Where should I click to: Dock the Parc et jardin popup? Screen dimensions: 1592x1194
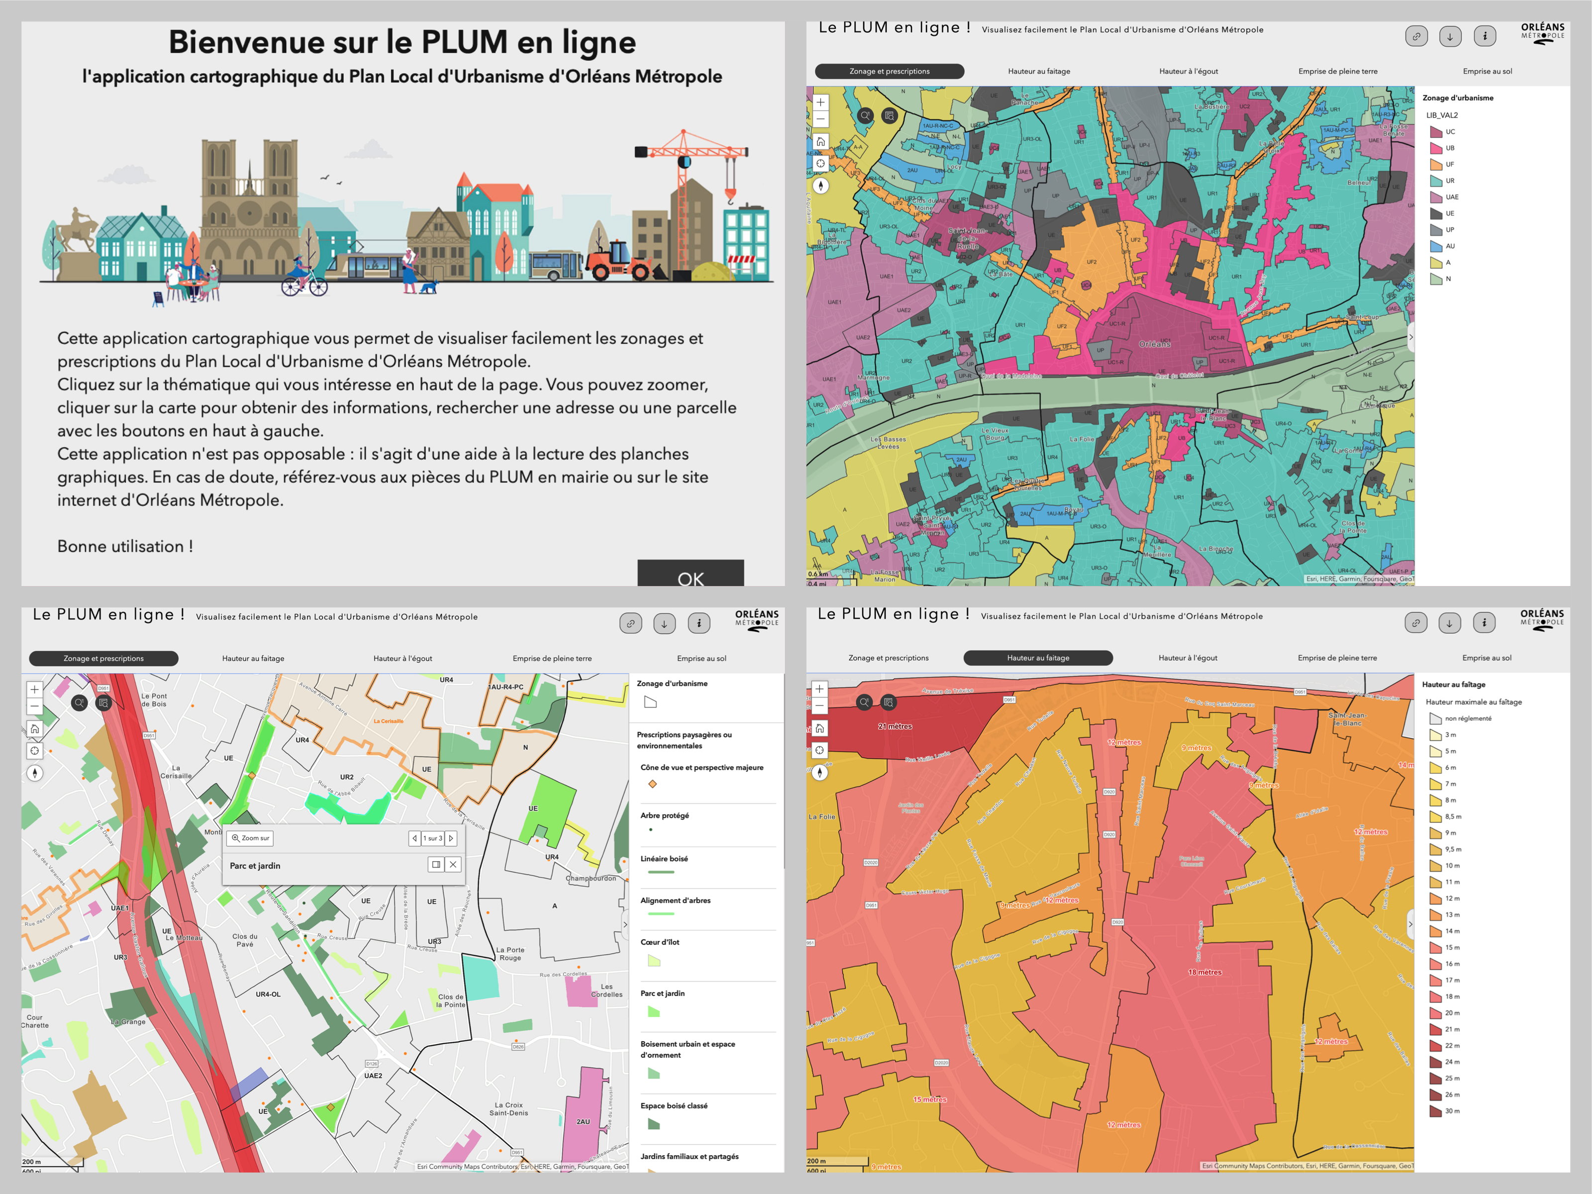point(435,864)
